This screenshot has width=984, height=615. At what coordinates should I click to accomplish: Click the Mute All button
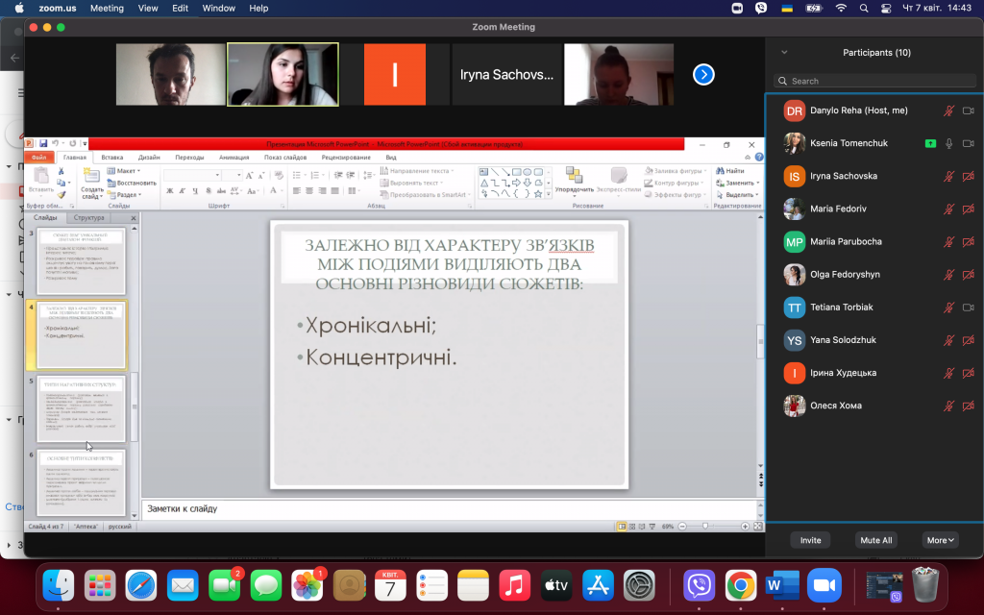click(x=876, y=540)
